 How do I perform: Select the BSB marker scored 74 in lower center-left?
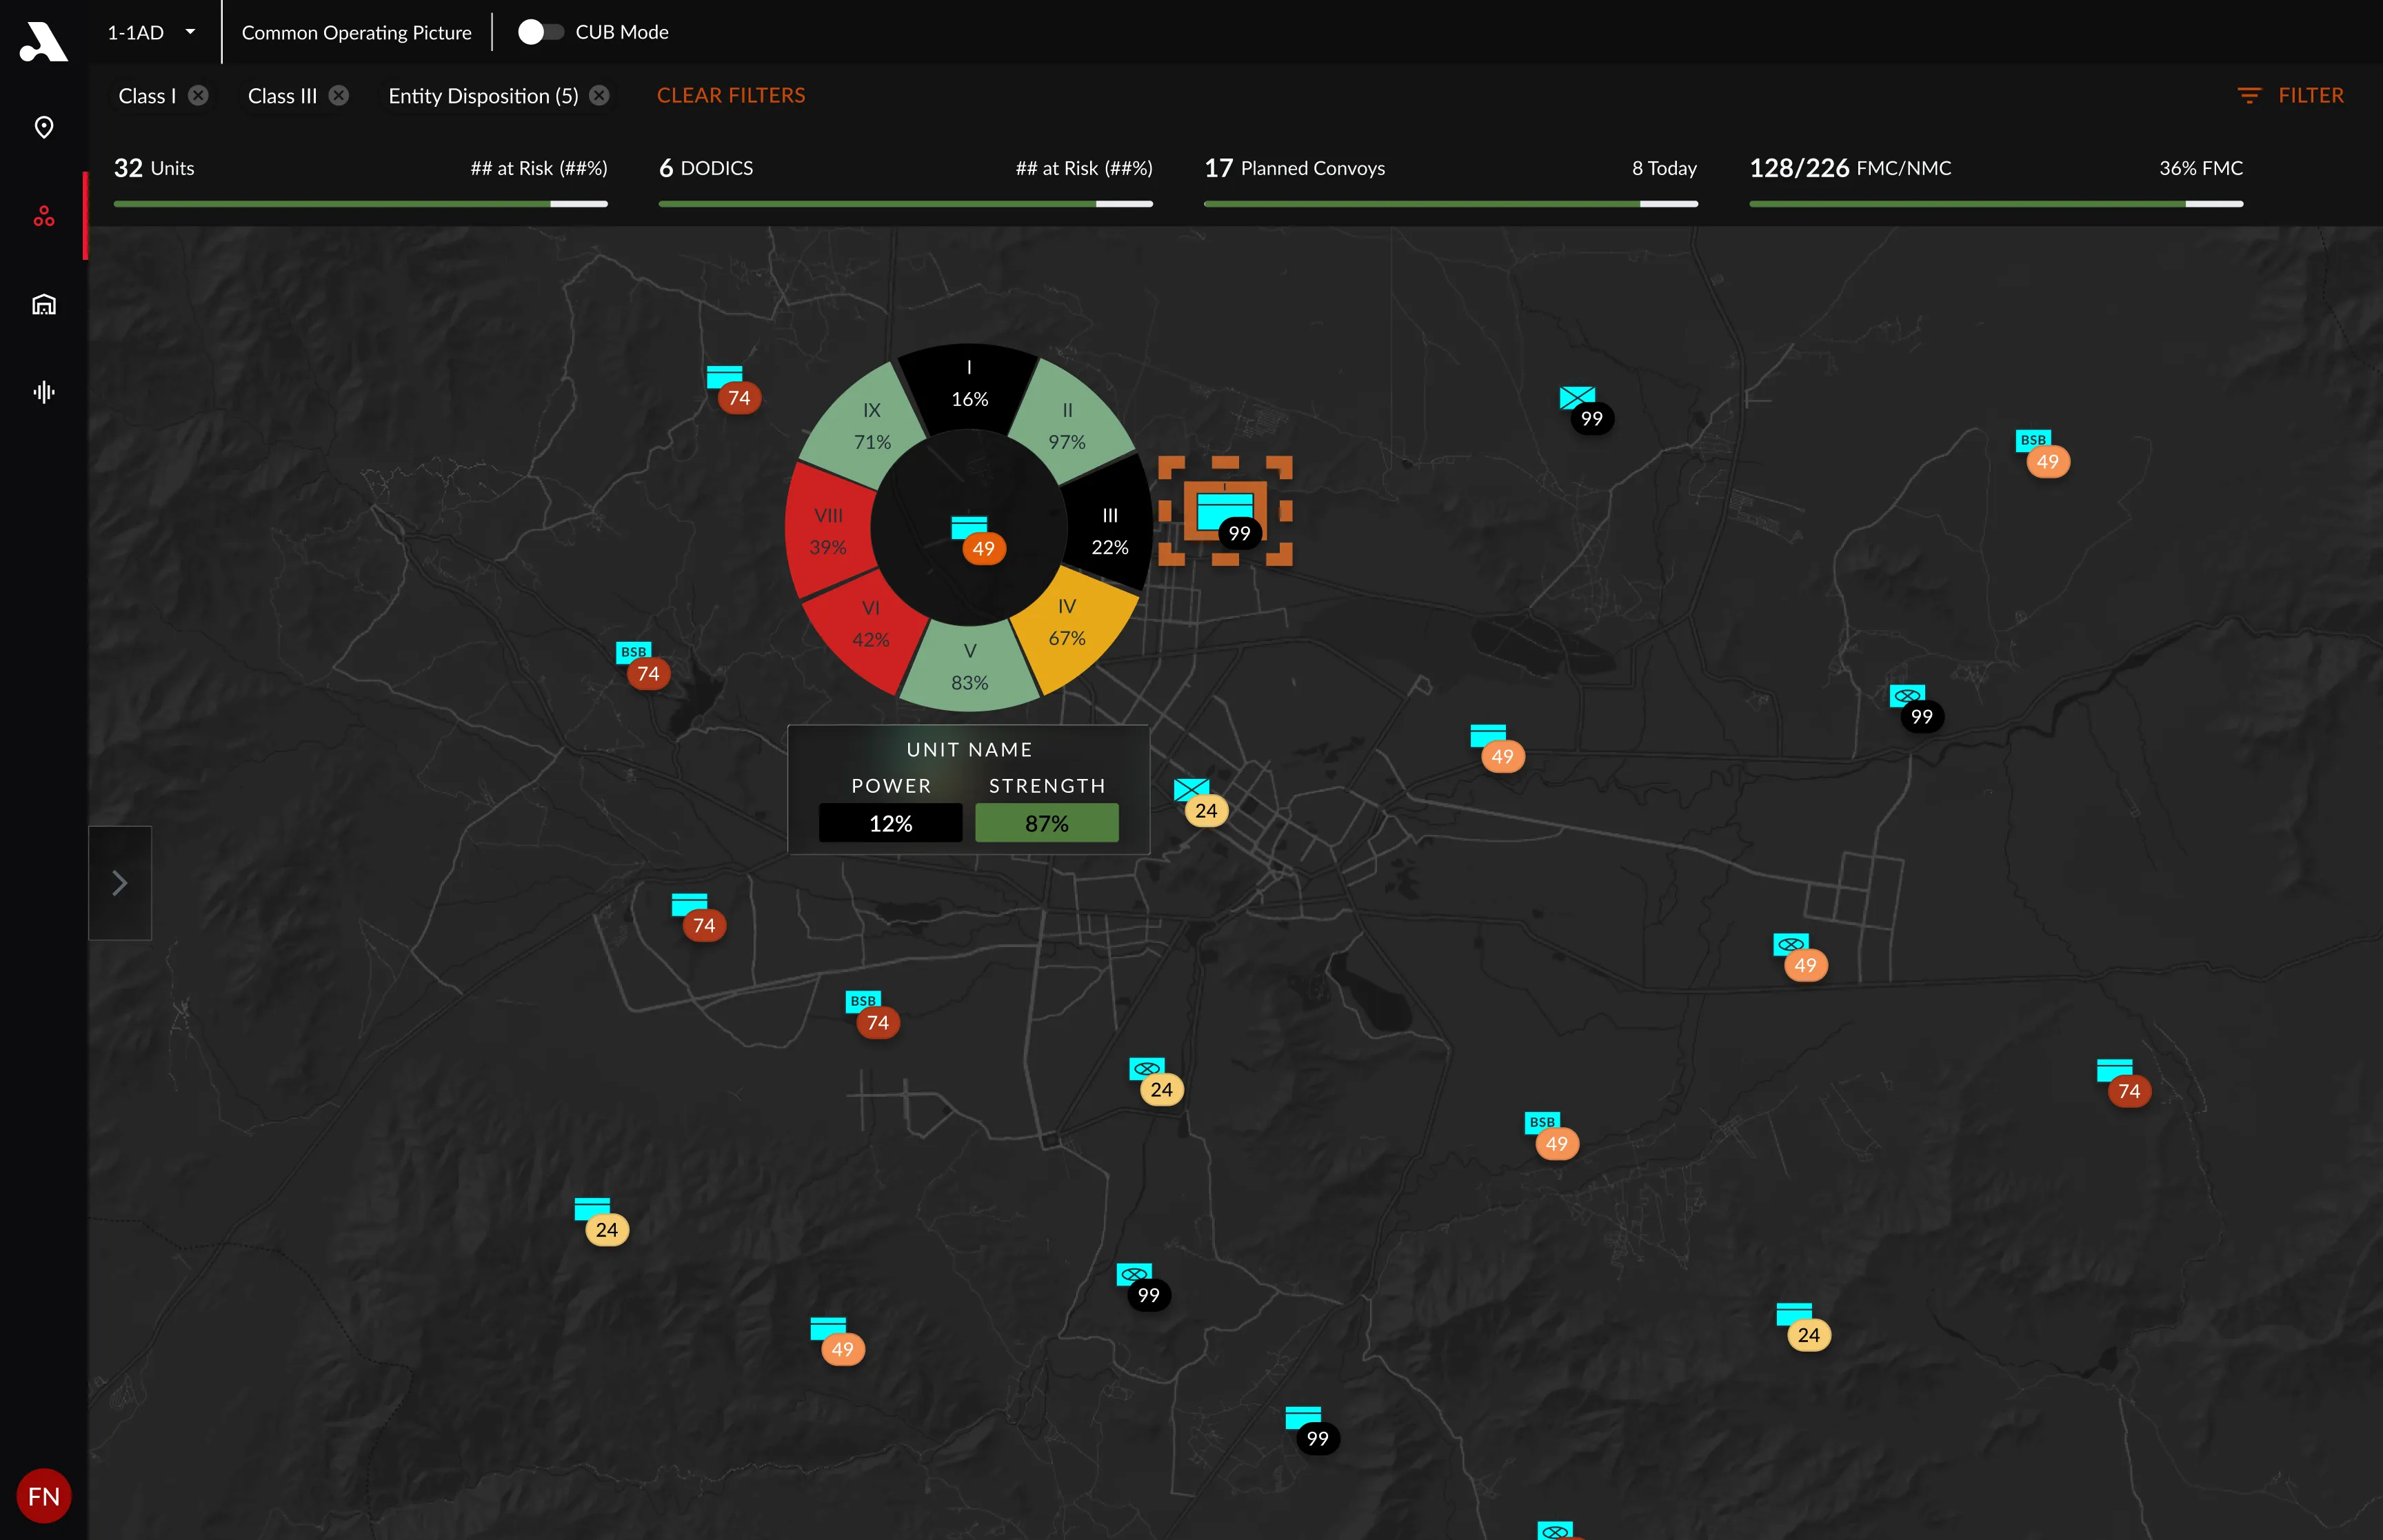coord(872,1015)
